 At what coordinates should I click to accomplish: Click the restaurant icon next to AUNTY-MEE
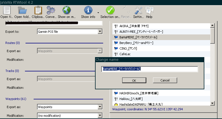(x=116, y=32)
